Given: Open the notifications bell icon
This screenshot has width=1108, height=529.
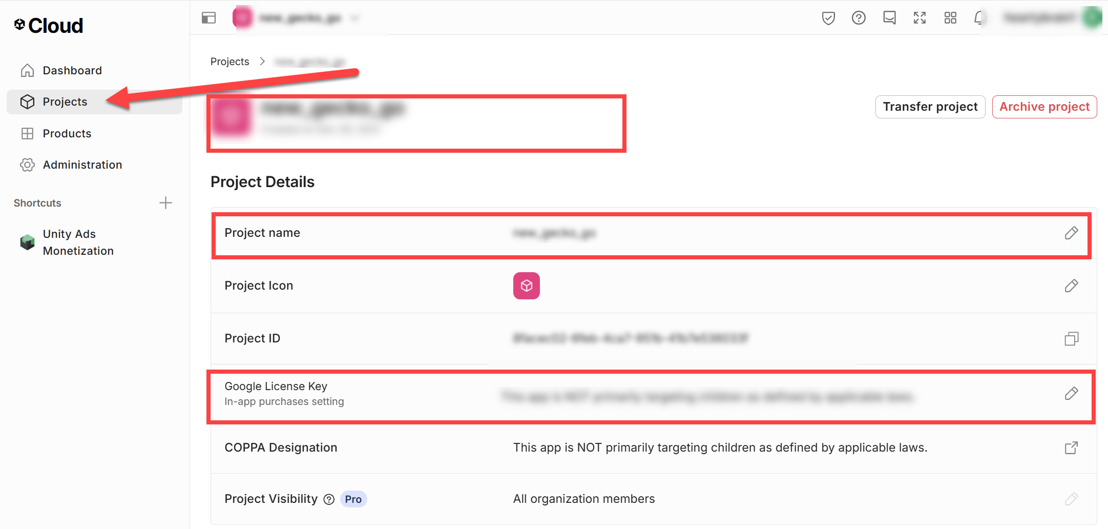Looking at the screenshot, I should pos(978,18).
